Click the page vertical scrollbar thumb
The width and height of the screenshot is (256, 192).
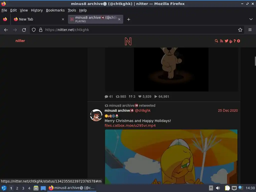255,61
